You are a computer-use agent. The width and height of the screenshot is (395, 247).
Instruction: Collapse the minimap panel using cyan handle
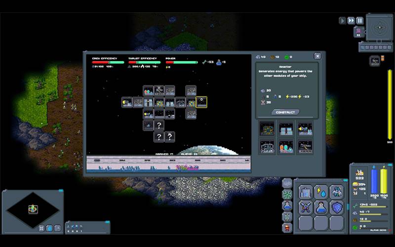61,191
